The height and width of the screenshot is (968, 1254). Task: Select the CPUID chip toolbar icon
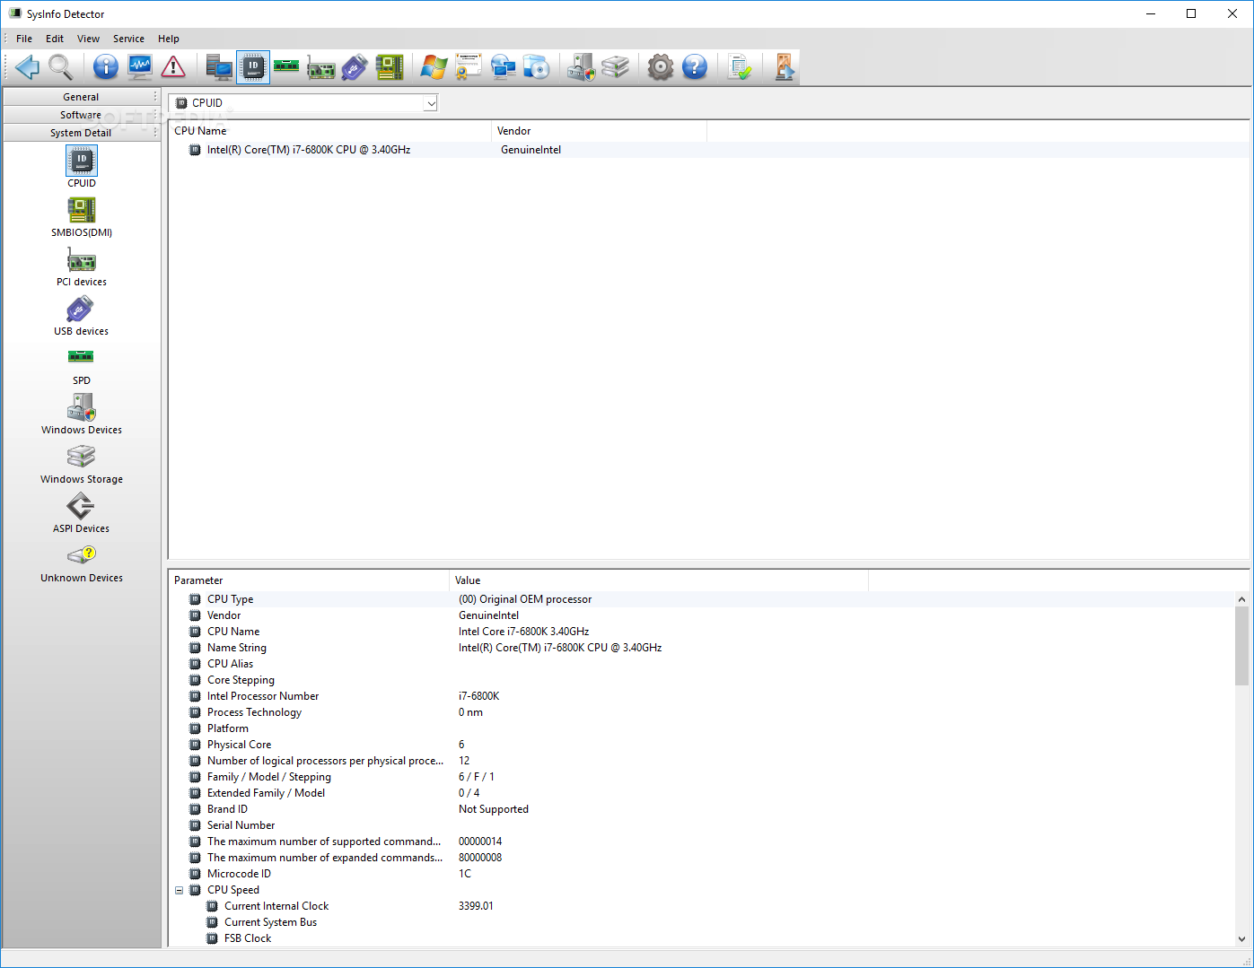point(253,67)
